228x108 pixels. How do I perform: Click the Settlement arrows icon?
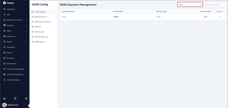pyautogui.click(x=4, y=47)
